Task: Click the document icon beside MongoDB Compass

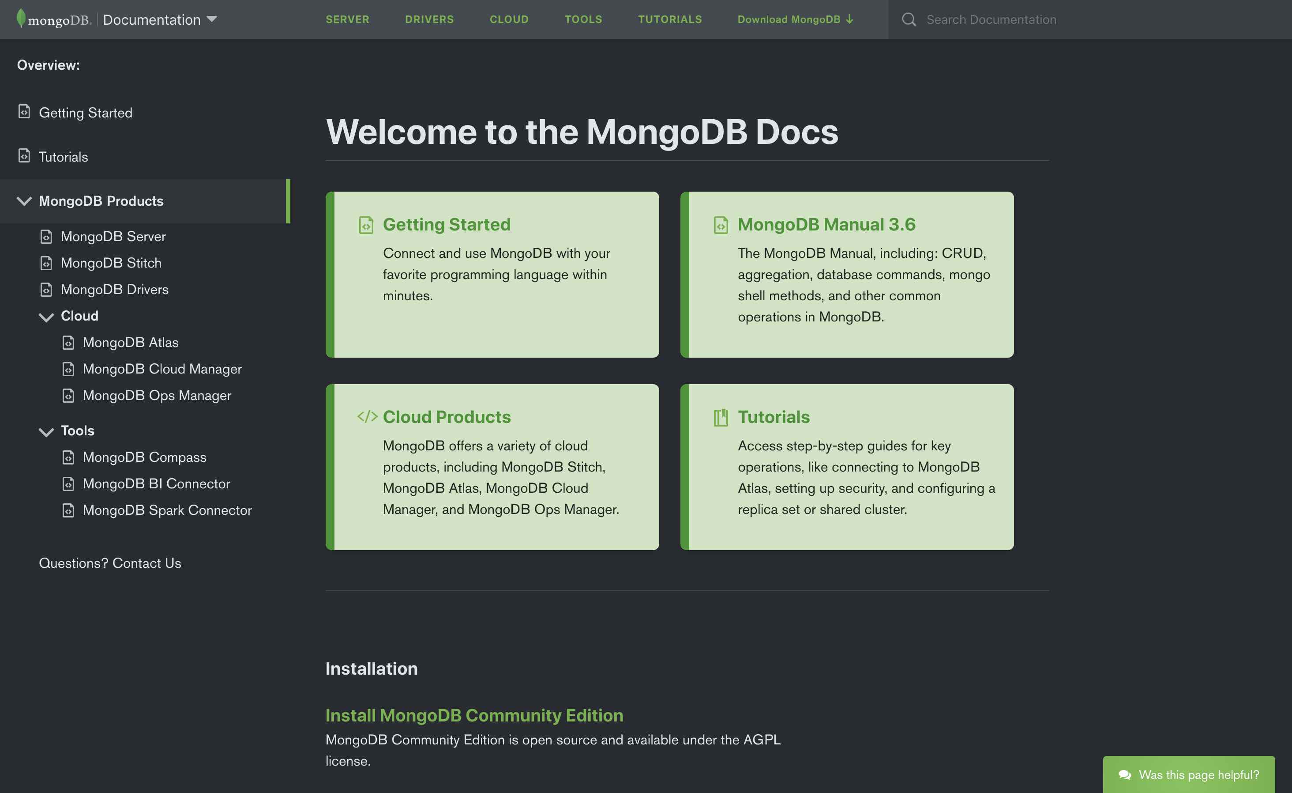Action: point(69,457)
